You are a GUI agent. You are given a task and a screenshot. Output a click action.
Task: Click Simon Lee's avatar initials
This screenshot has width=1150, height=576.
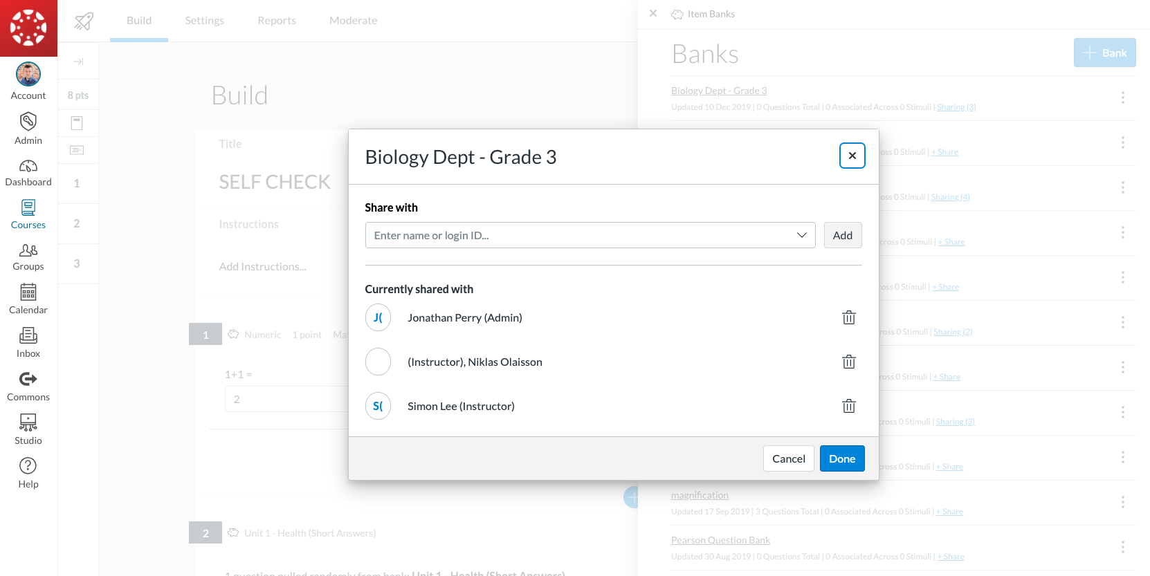point(378,406)
